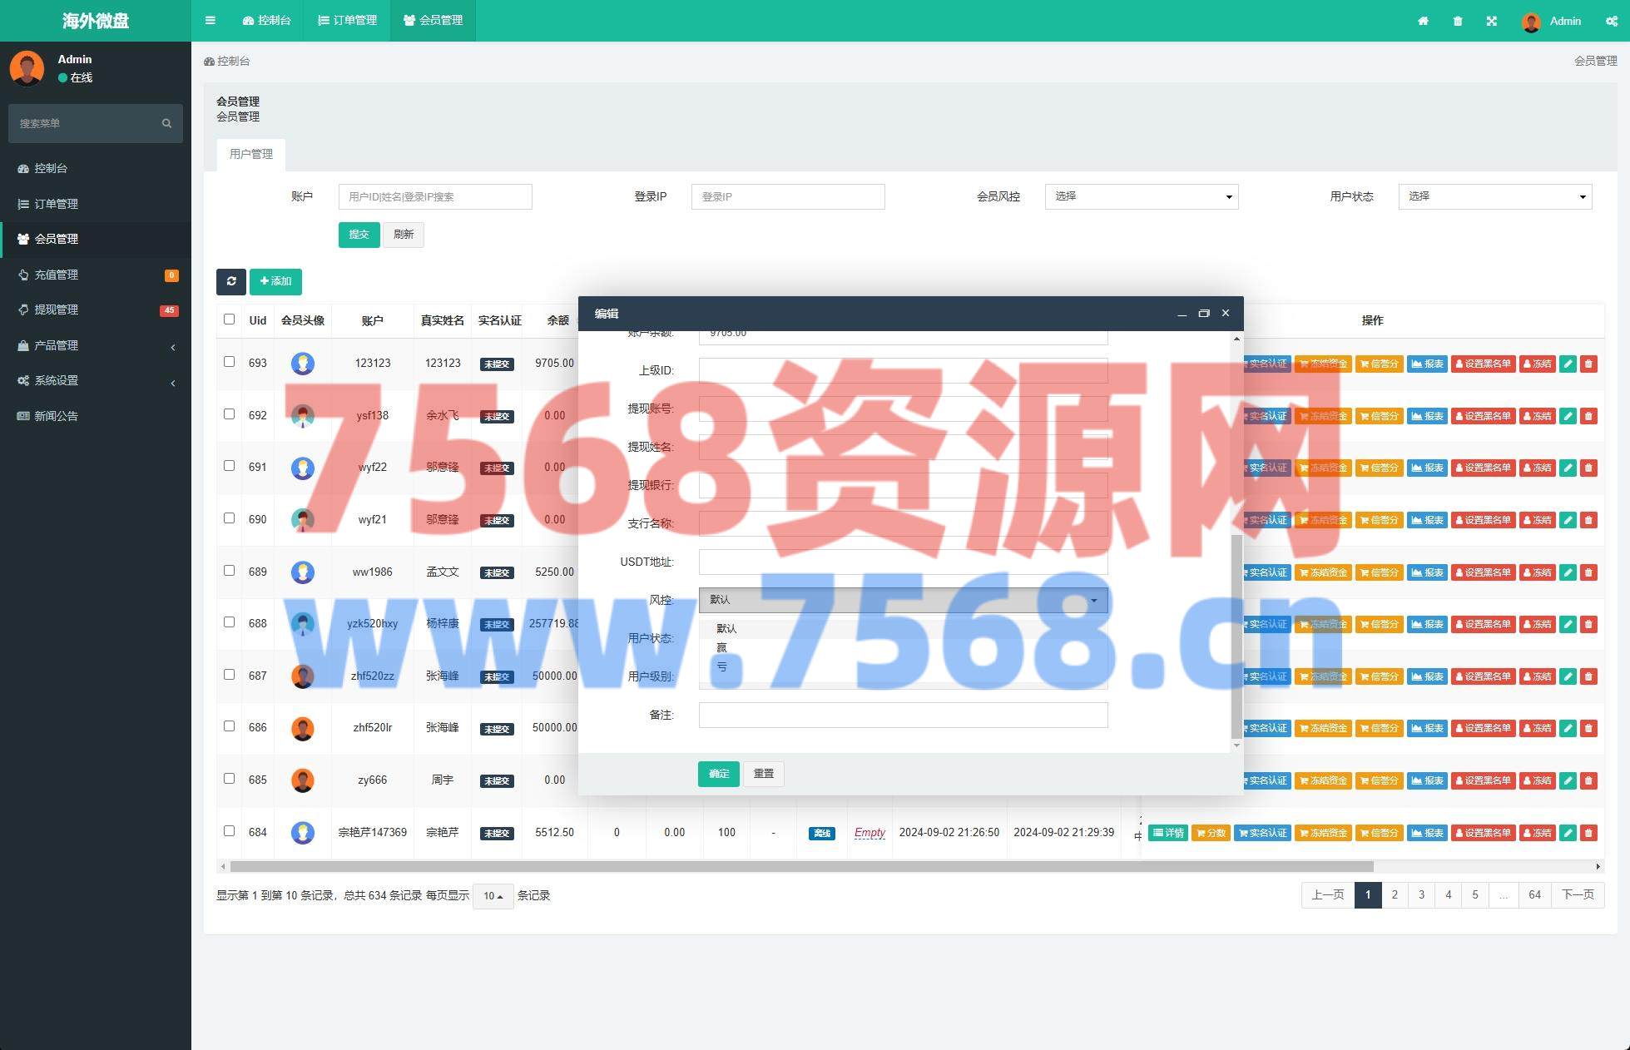
Task: Click 确定 button in edit dialog
Action: [718, 774]
